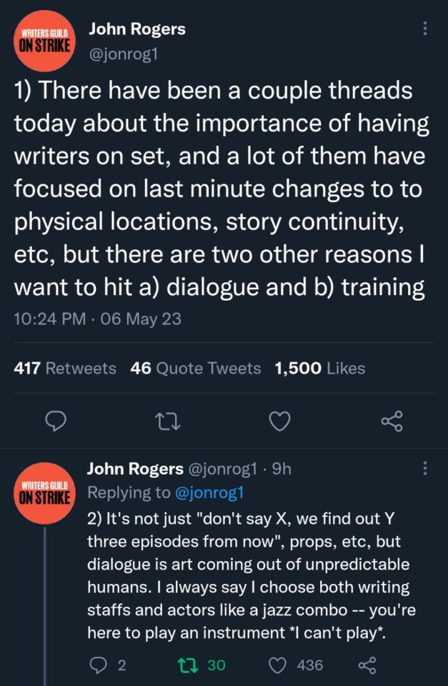Share the main tweet
This screenshot has width=448, height=686.
(392, 422)
